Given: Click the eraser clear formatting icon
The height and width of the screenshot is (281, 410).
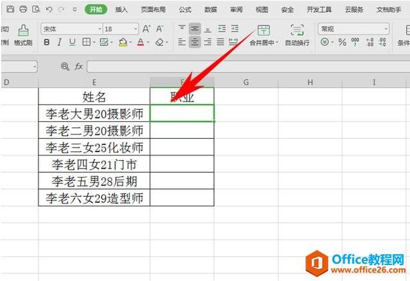Looking at the screenshot, I should pos(160,42).
